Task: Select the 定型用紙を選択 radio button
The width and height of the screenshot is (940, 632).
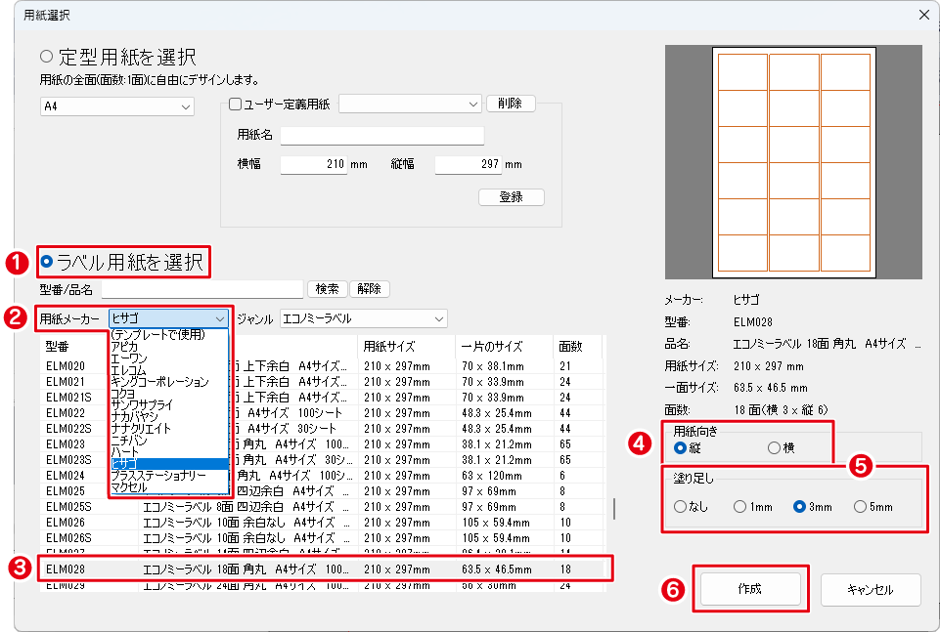Action: (47, 57)
